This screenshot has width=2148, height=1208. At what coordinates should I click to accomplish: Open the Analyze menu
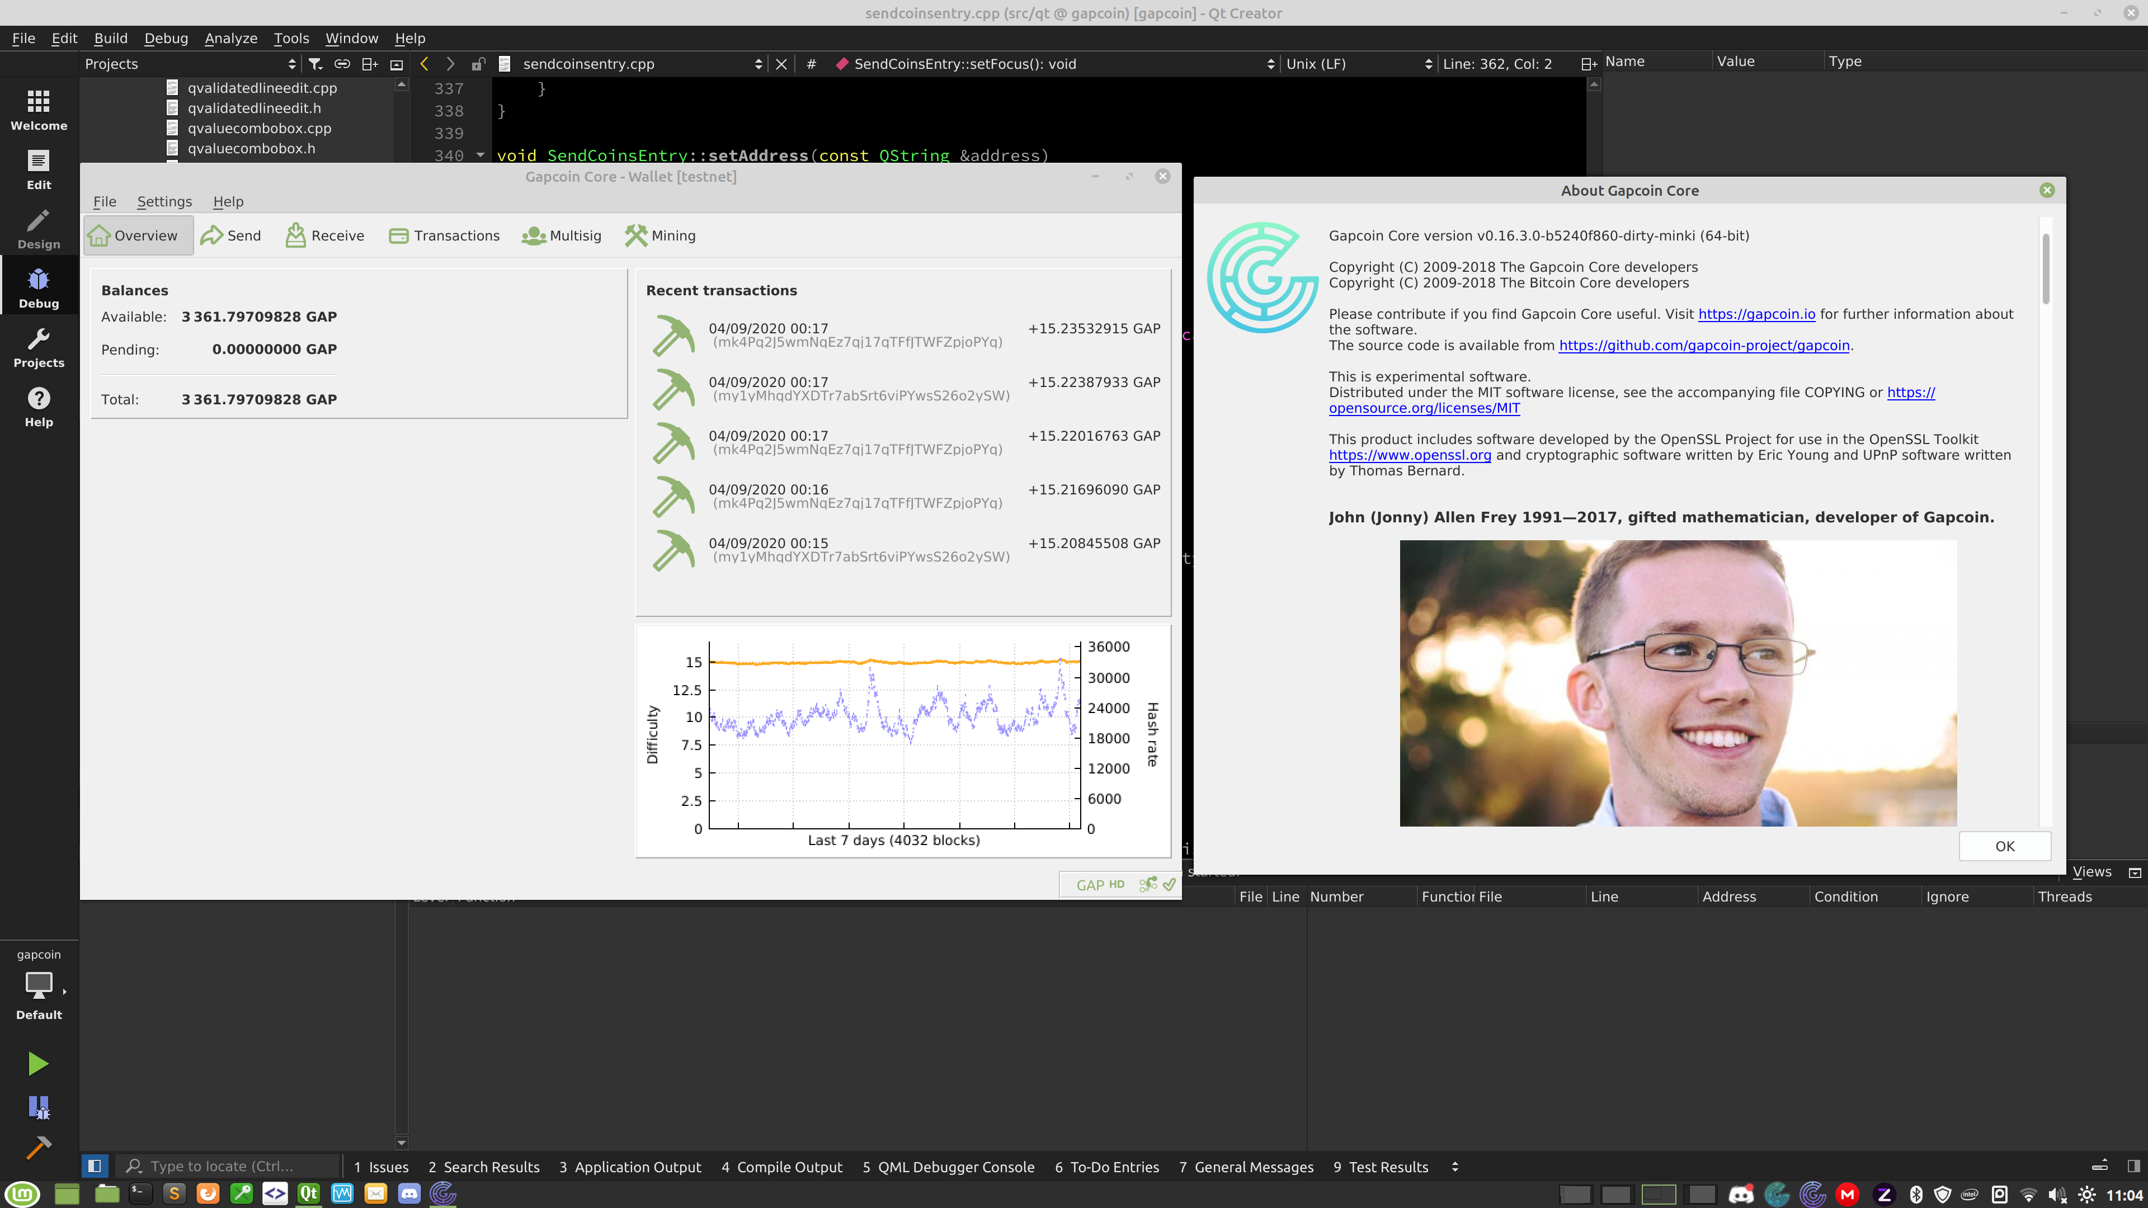click(230, 39)
